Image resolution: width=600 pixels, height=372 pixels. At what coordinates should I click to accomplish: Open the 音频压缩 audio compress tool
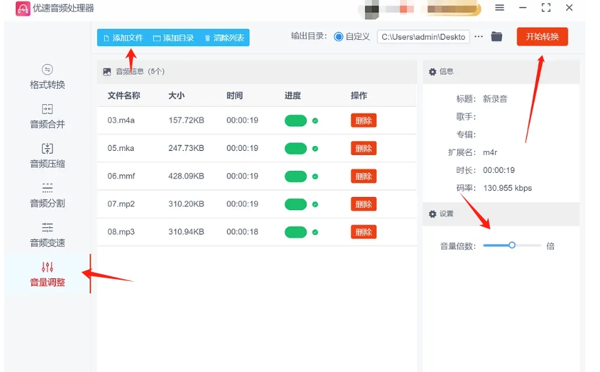tap(48, 156)
